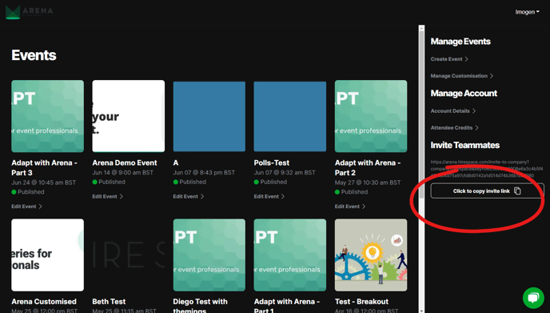Open Test - Breakout gears thumbnail

click(x=371, y=255)
